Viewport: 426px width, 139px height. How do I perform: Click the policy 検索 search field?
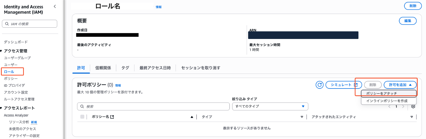153,106
